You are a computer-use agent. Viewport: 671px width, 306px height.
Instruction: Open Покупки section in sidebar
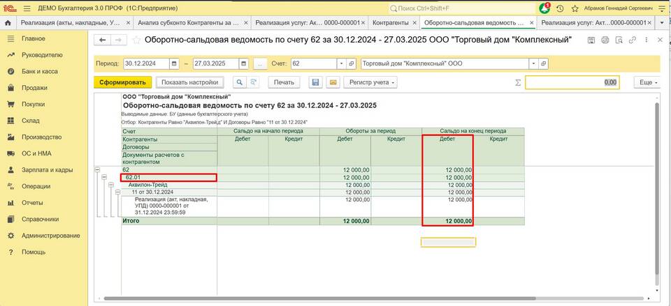pyautogui.click(x=33, y=104)
